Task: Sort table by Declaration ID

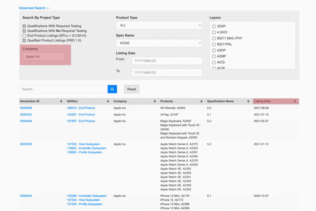Action: click(61, 101)
